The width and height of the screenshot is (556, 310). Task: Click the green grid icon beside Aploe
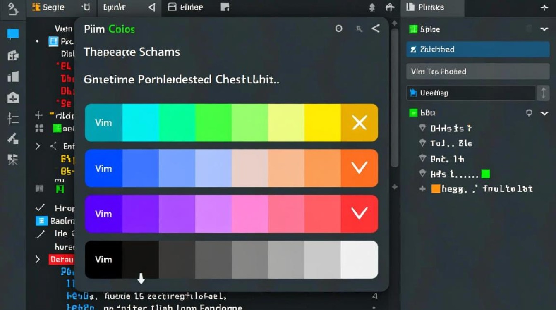click(x=413, y=29)
